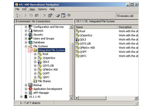This screenshot has height=106, width=141.
Task: Click the Application Development target icon
Action: 30,89
